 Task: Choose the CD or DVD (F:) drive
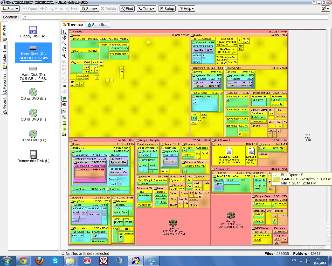click(x=33, y=115)
